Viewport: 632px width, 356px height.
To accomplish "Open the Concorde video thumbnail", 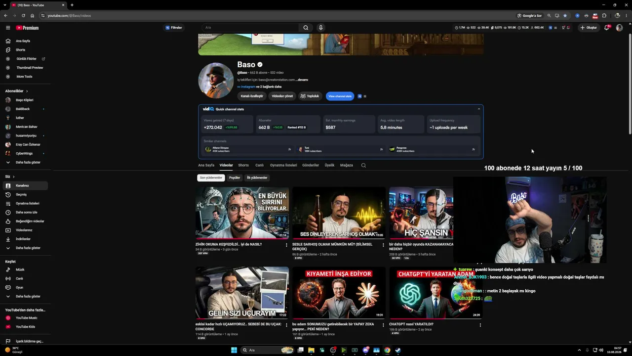I will (242, 293).
